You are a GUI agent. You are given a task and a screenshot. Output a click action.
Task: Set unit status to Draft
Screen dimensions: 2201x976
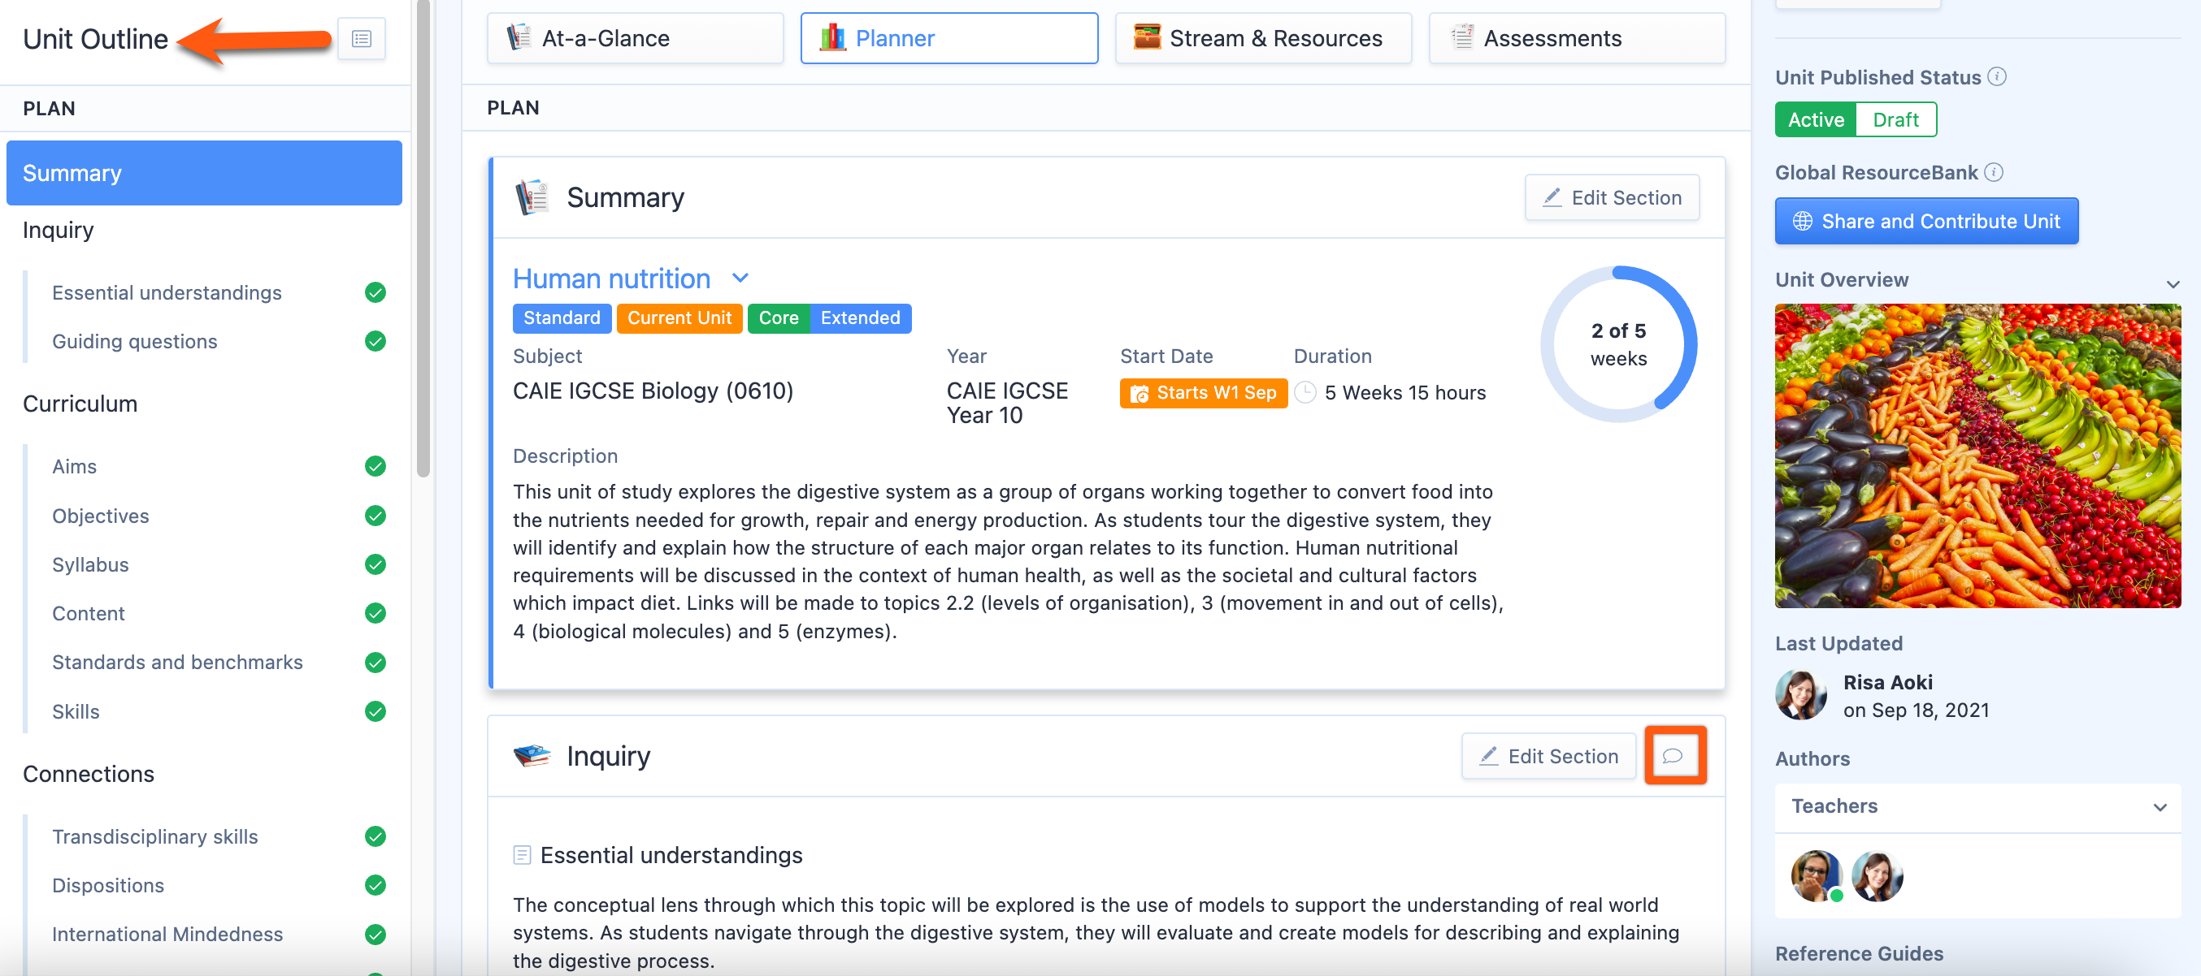tap(1895, 119)
